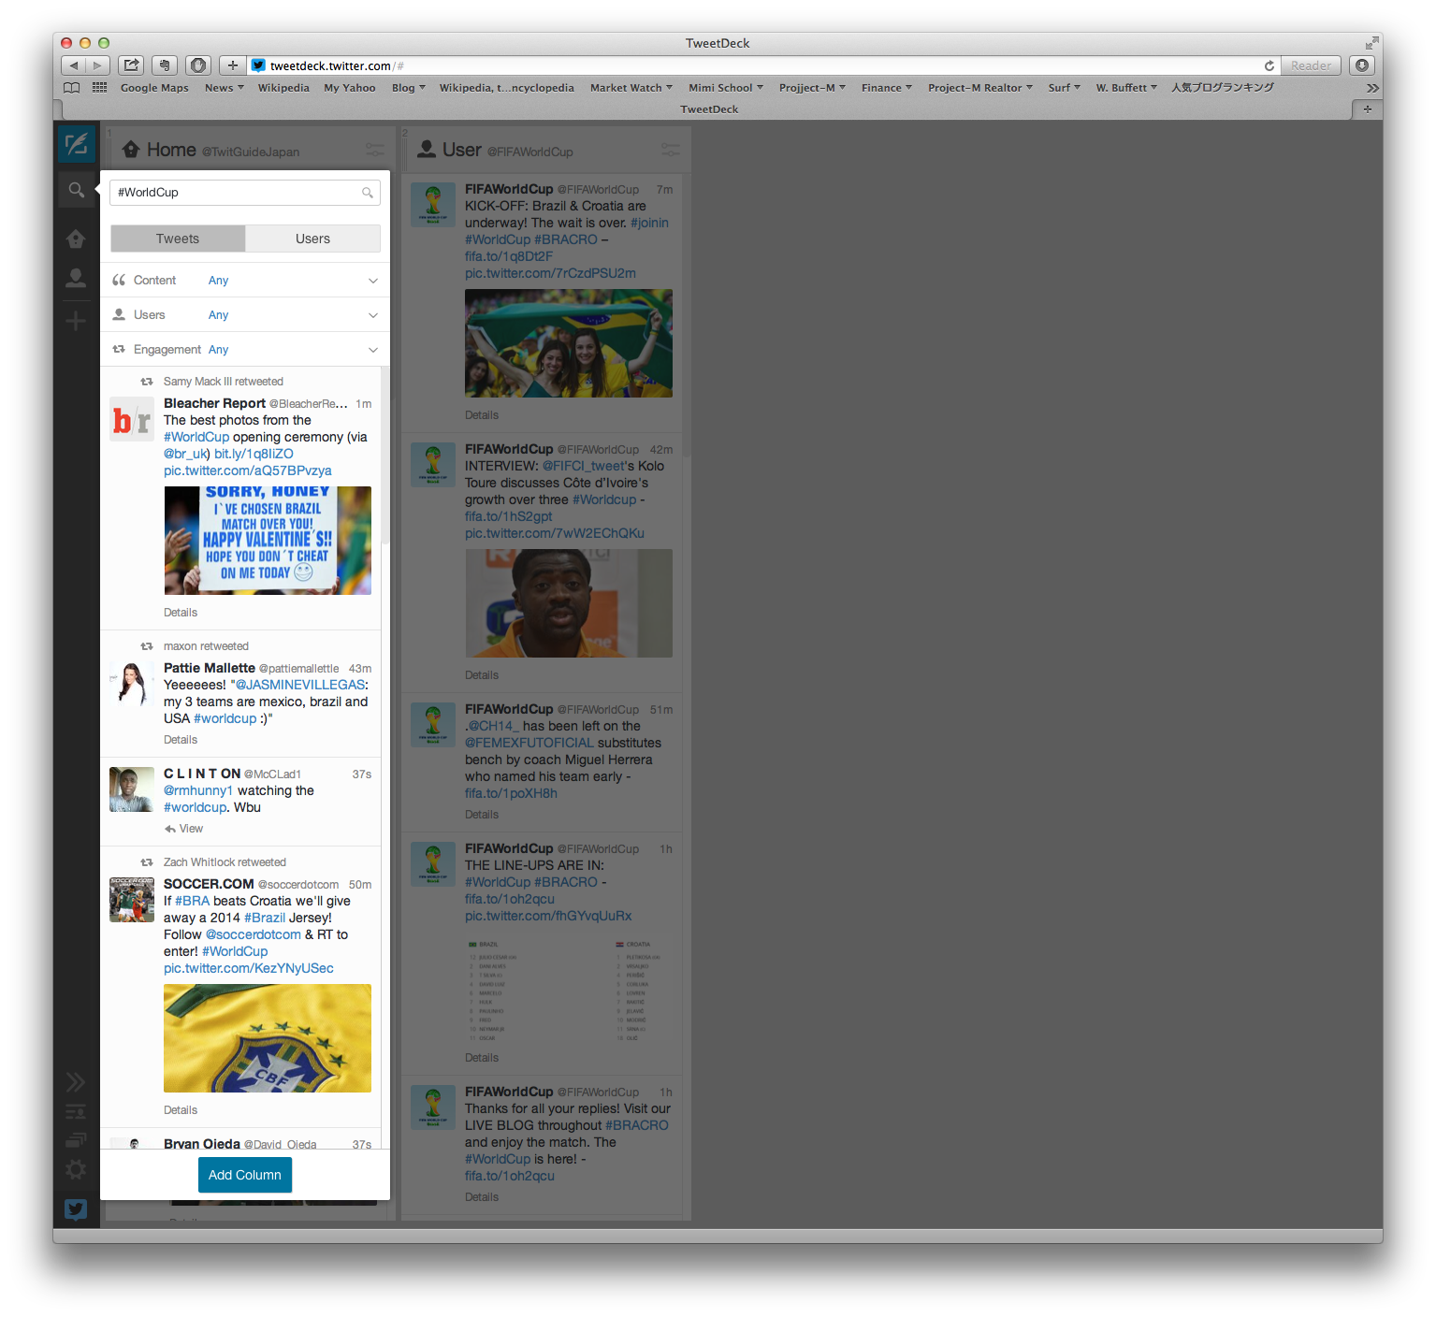Open Details of SOCCER.COM tweet

181,1110
